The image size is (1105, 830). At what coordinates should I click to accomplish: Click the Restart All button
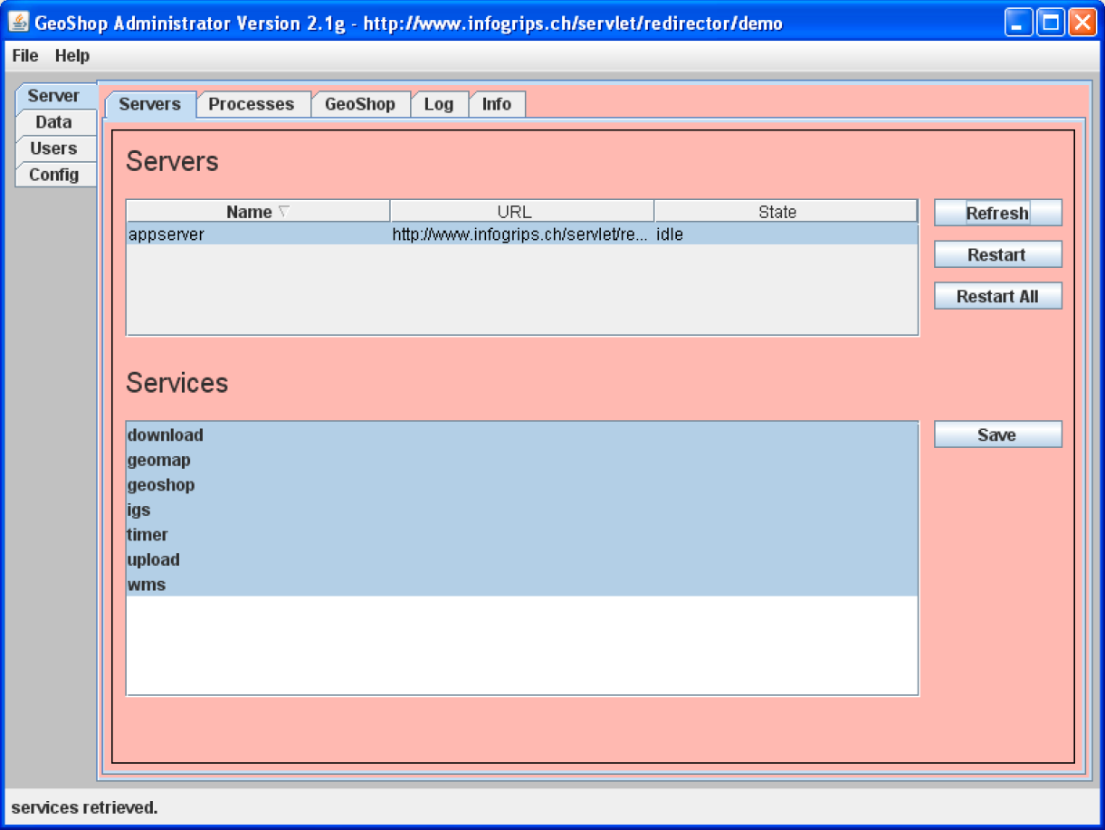point(997,296)
